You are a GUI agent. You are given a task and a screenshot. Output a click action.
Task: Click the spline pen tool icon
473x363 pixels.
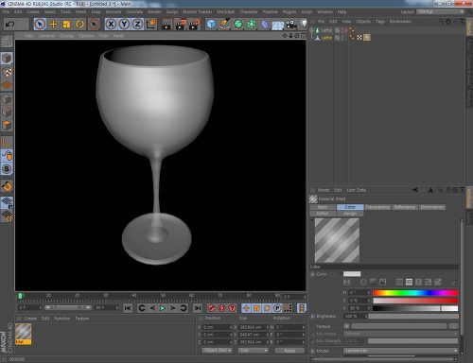tap(224, 25)
